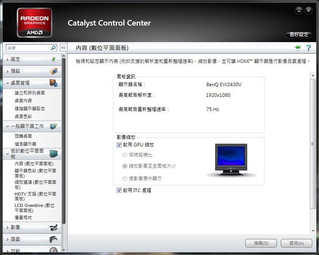
Task: Click the 桌面管理 desktop management icon
Action: pyautogui.click(x=54, y=83)
